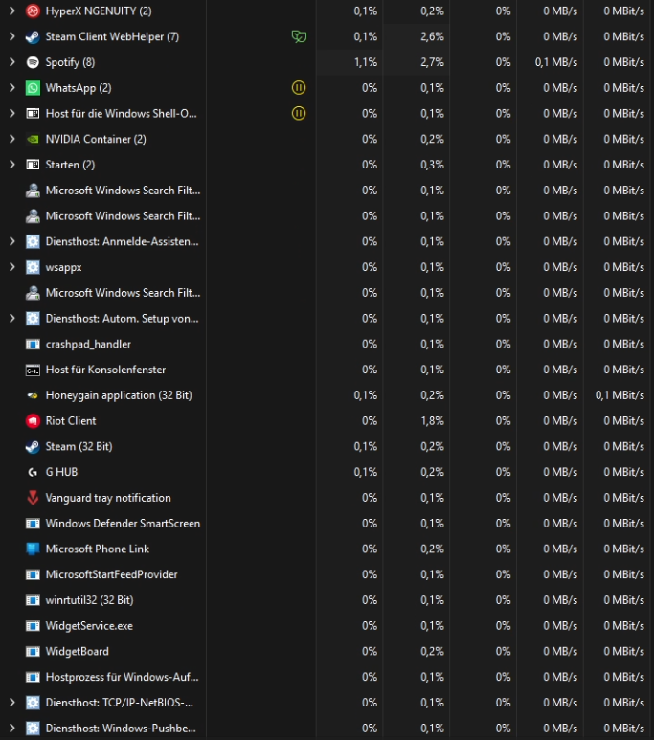Click the suspended icon for Windows Shell host
Viewport: 654px width, 740px height.
click(299, 113)
